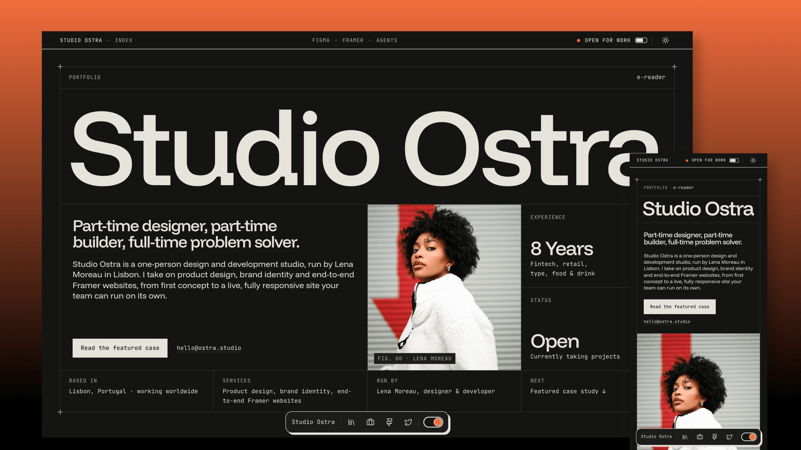
Task: Toggle the orange switch in desktop dock
Action: [433, 422]
